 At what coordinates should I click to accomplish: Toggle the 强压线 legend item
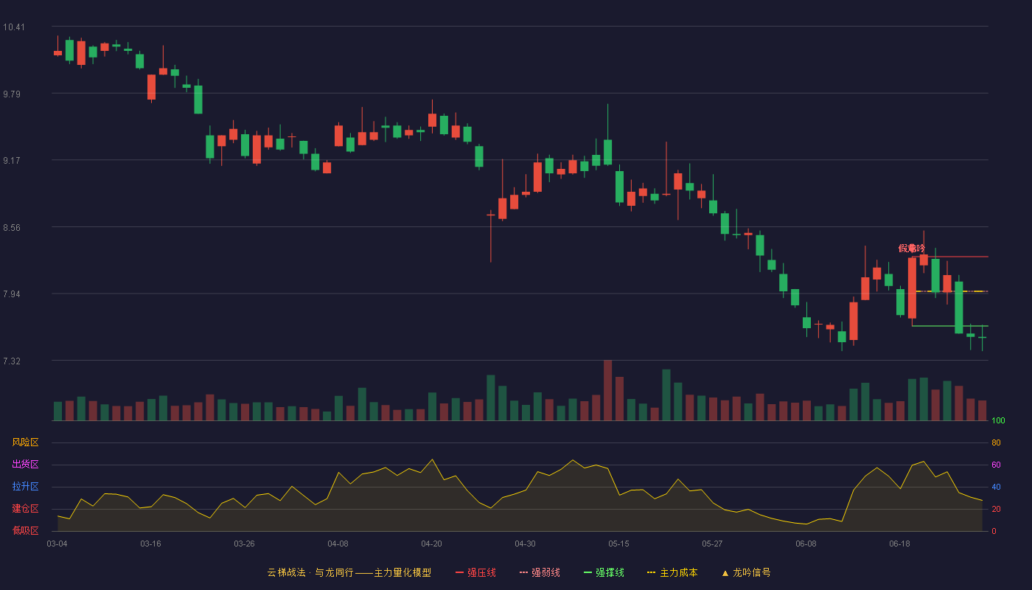(x=475, y=572)
